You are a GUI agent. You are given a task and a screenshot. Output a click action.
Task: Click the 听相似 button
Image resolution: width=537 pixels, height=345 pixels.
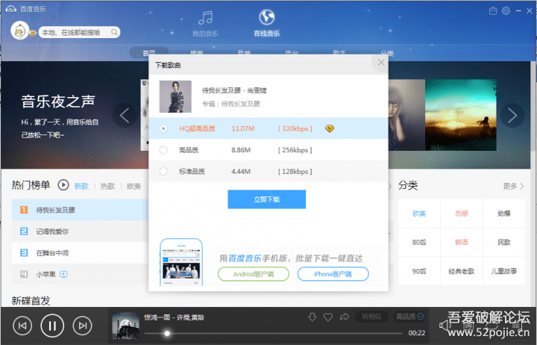point(371,316)
